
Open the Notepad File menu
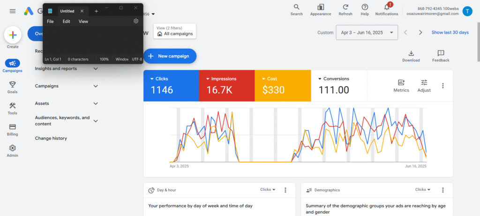(50, 22)
